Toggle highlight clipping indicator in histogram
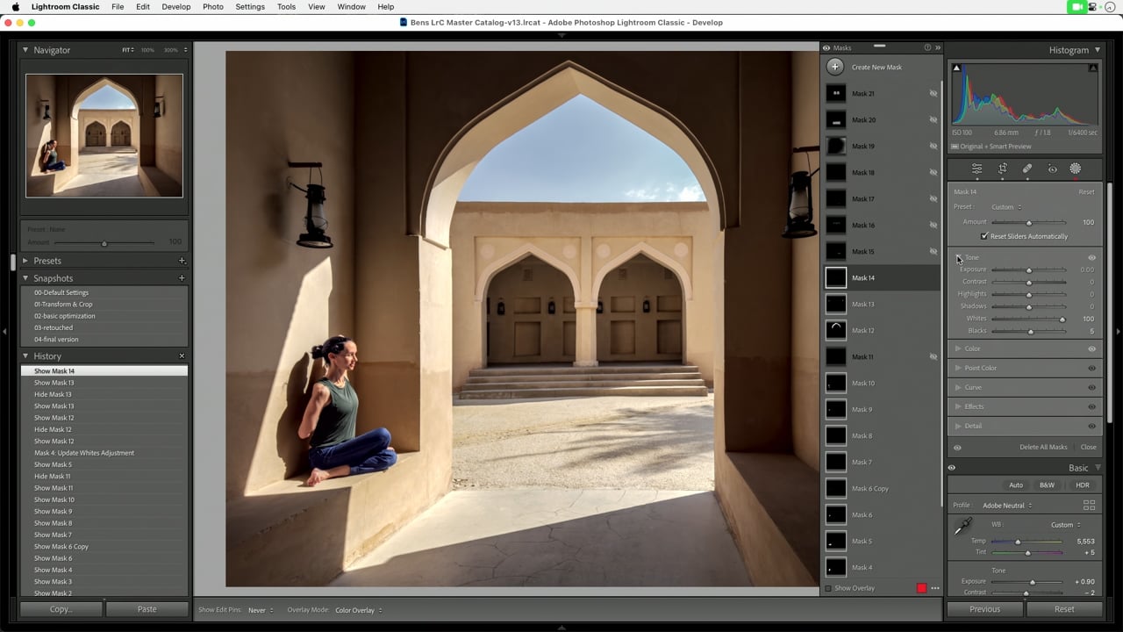This screenshot has width=1123, height=632. click(x=1093, y=68)
